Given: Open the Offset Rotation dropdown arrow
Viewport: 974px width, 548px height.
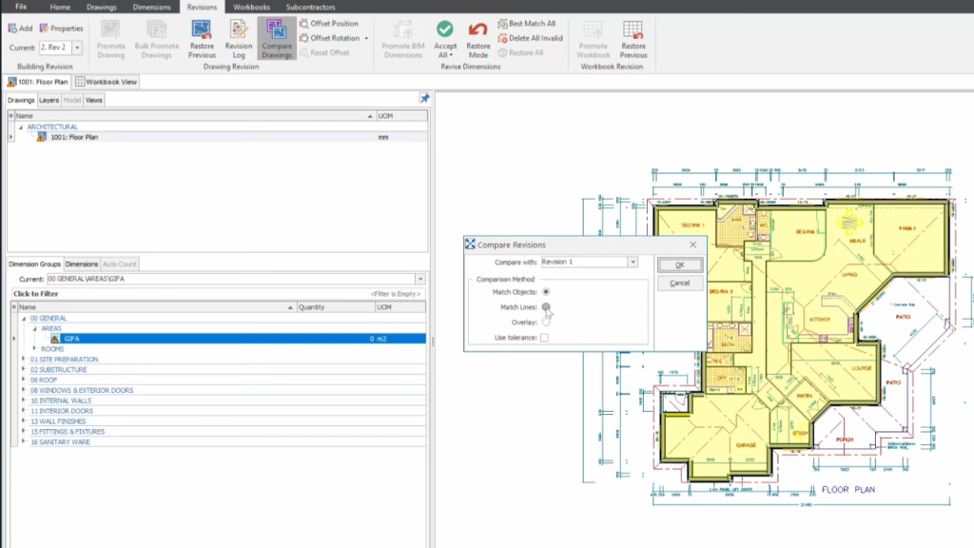Looking at the screenshot, I should tap(366, 38).
